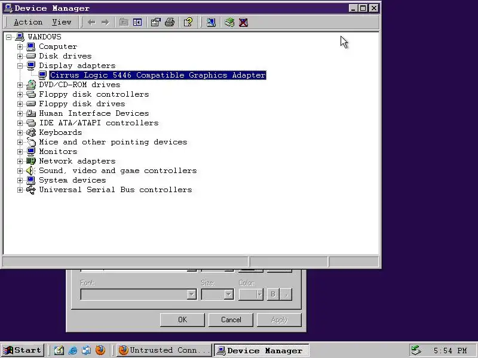Click the Help toolbar icon
Viewport: 478px width, 358px height.
[x=188, y=22]
